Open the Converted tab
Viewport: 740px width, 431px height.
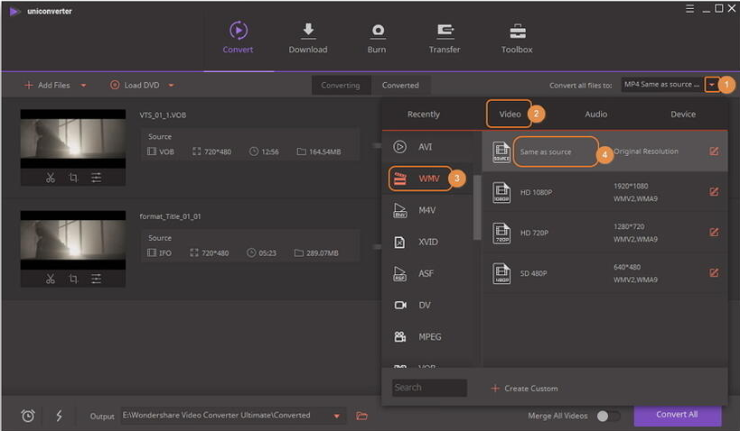pyautogui.click(x=400, y=86)
